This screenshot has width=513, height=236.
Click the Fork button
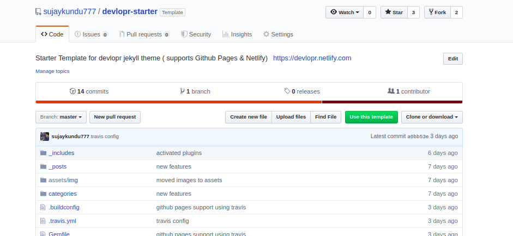[x=437, y=12]
